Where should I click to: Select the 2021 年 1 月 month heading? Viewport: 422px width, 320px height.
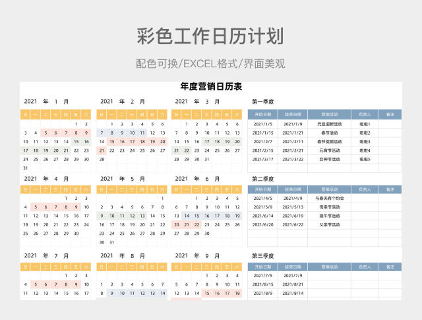coord(46,102)
